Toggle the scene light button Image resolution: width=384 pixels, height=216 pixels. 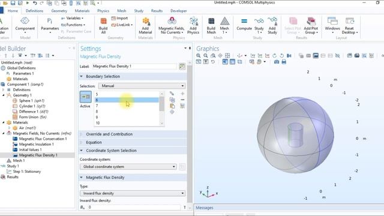(x=225, y=62)
